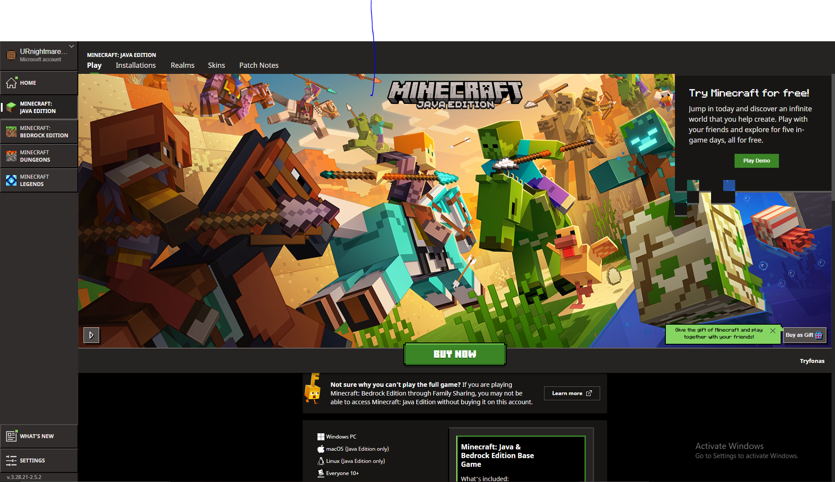Click the Home house icon
835x482 pixels.
[x=11, y=83]
